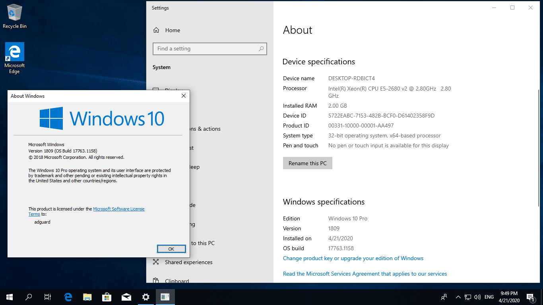This screenshot has width=543, height=305.
Task: Click the taskbar search magnifier icon
Action: tap(29, 297)
